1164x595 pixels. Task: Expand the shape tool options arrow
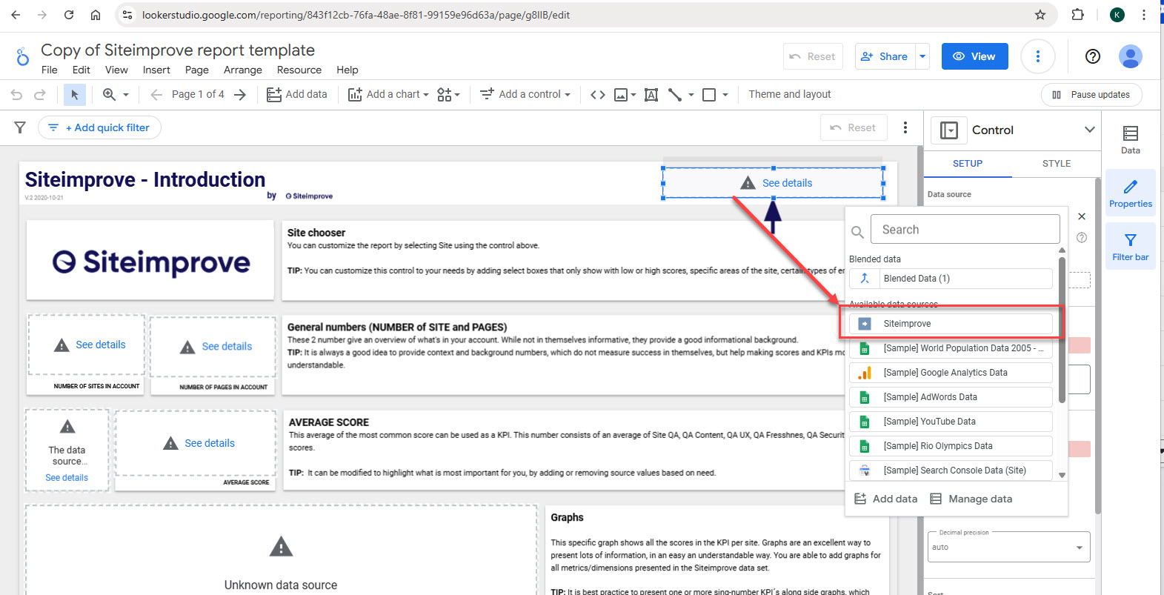click(x=725, y=95)
